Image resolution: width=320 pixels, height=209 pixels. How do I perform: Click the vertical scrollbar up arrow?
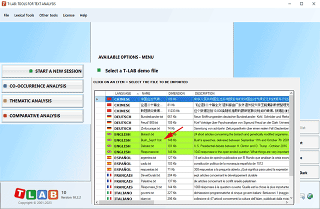291,93
